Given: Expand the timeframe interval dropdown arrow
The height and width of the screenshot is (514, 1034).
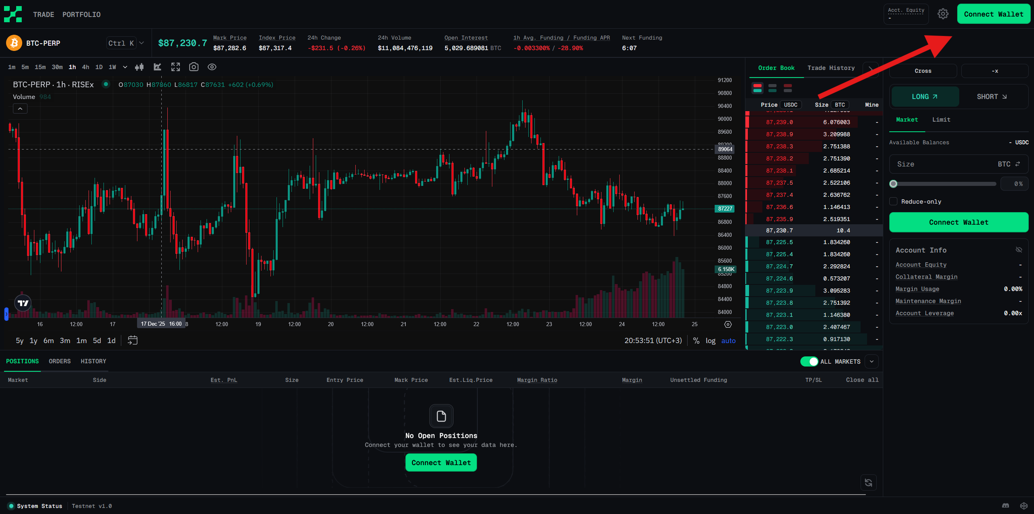Looking at the screenshot, I should click(x=125, y=67).
